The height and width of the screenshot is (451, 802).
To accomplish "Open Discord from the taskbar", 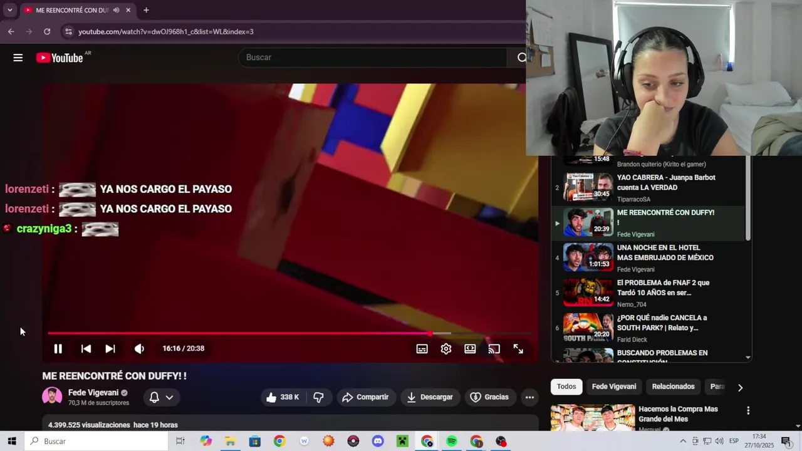I will click(x=378, y=441).
